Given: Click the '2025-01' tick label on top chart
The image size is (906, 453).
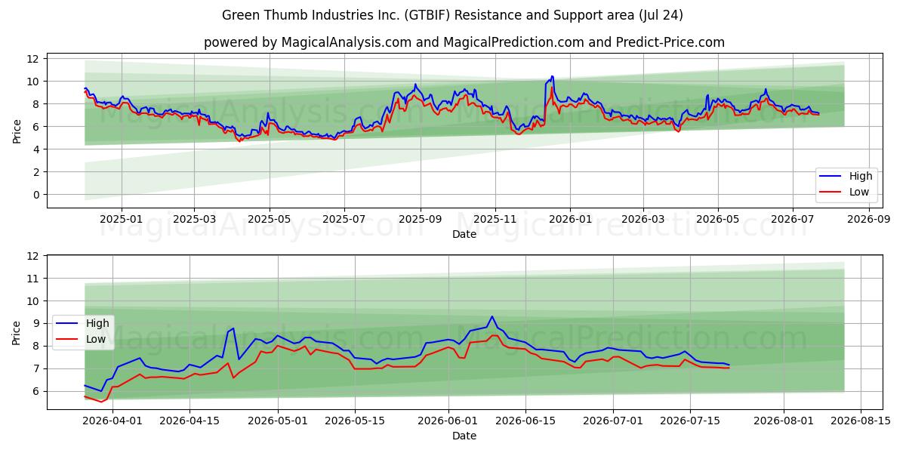Looking at the screenshot, I should (x=122, y=218).
